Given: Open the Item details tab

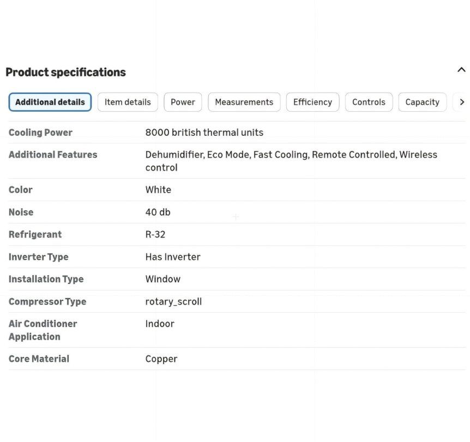Looking at the screenshot, I should (128, 102).
